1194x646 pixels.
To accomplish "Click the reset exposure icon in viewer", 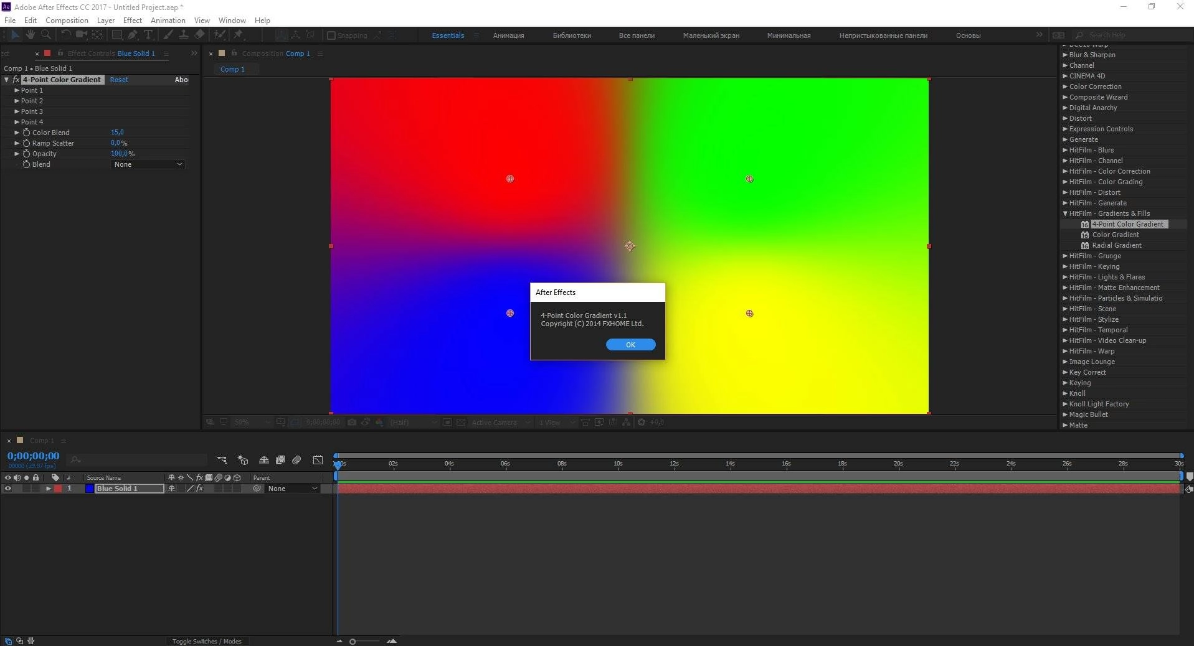I will tap(642, 422).
